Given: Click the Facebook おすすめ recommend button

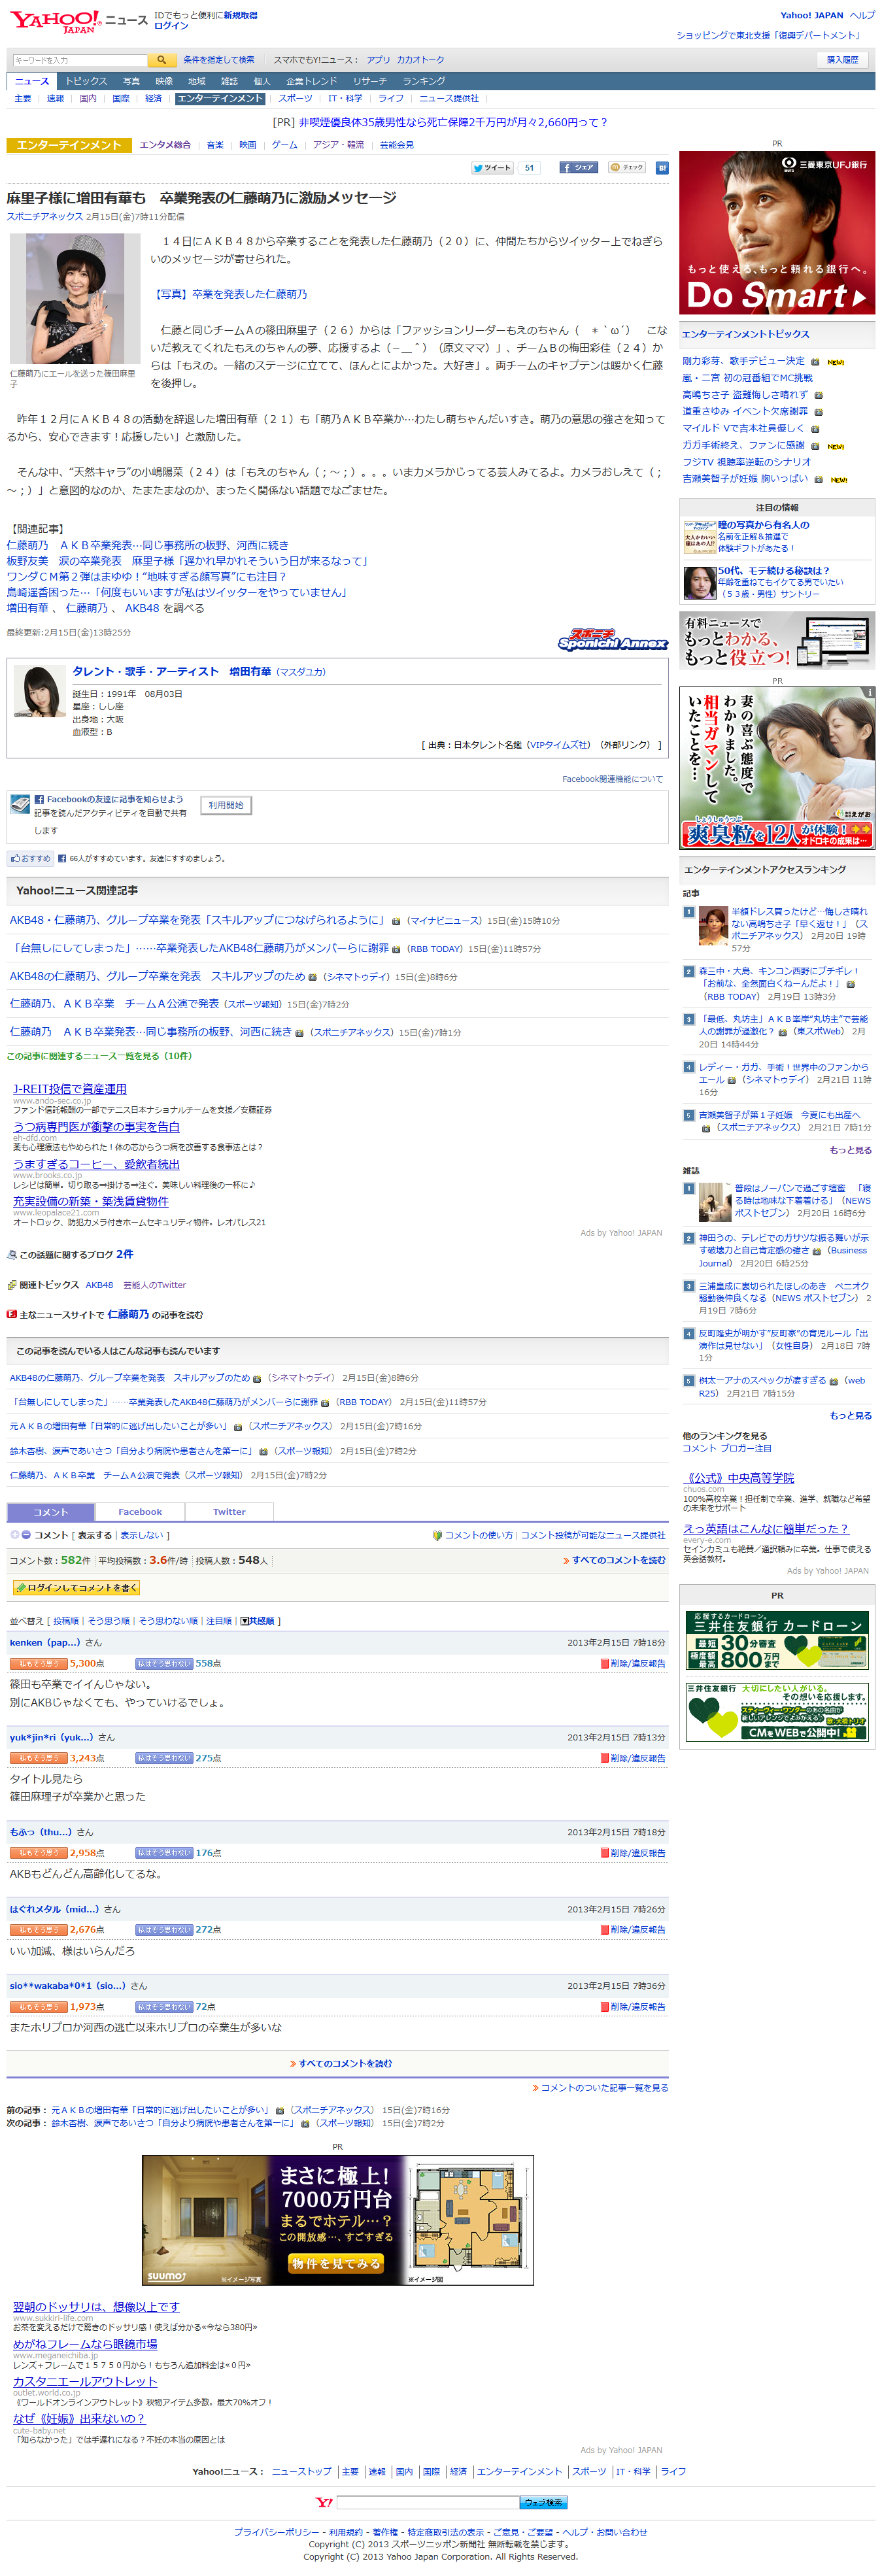Looking at the screenshot, I should 30,858.
